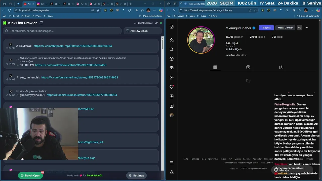
Task: Open Saykoraz's shitposts_mp4 status link
Action: click(73, 46)
